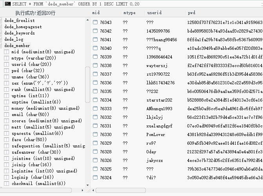Click row icon for mid 76337
The width and height of the screenshot is (263, 196).
click(x=95, y=74)
